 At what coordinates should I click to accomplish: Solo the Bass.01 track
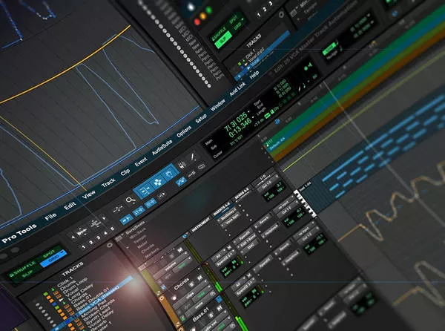tap(212, 315)
